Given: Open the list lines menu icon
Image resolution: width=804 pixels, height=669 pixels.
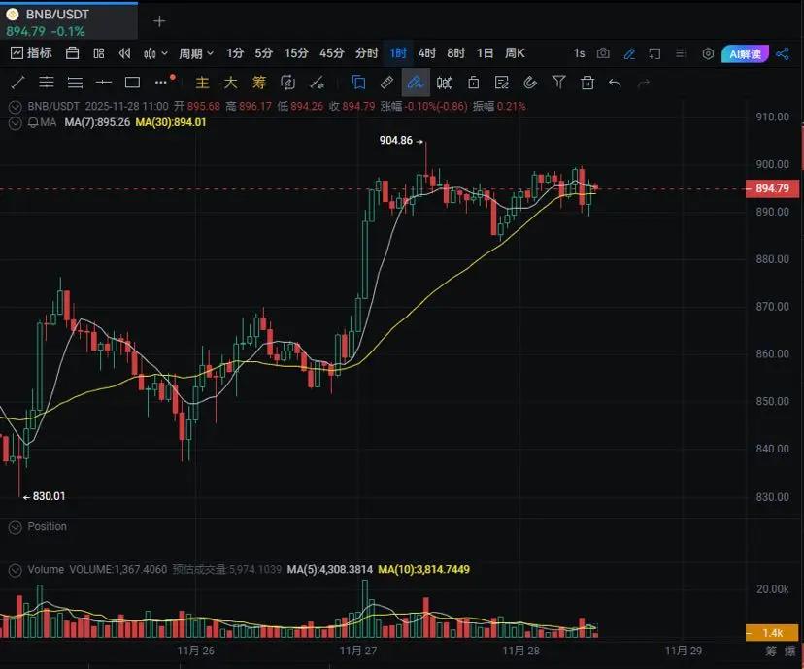Looking at the screenshot, I should click(x=681, y=53).
